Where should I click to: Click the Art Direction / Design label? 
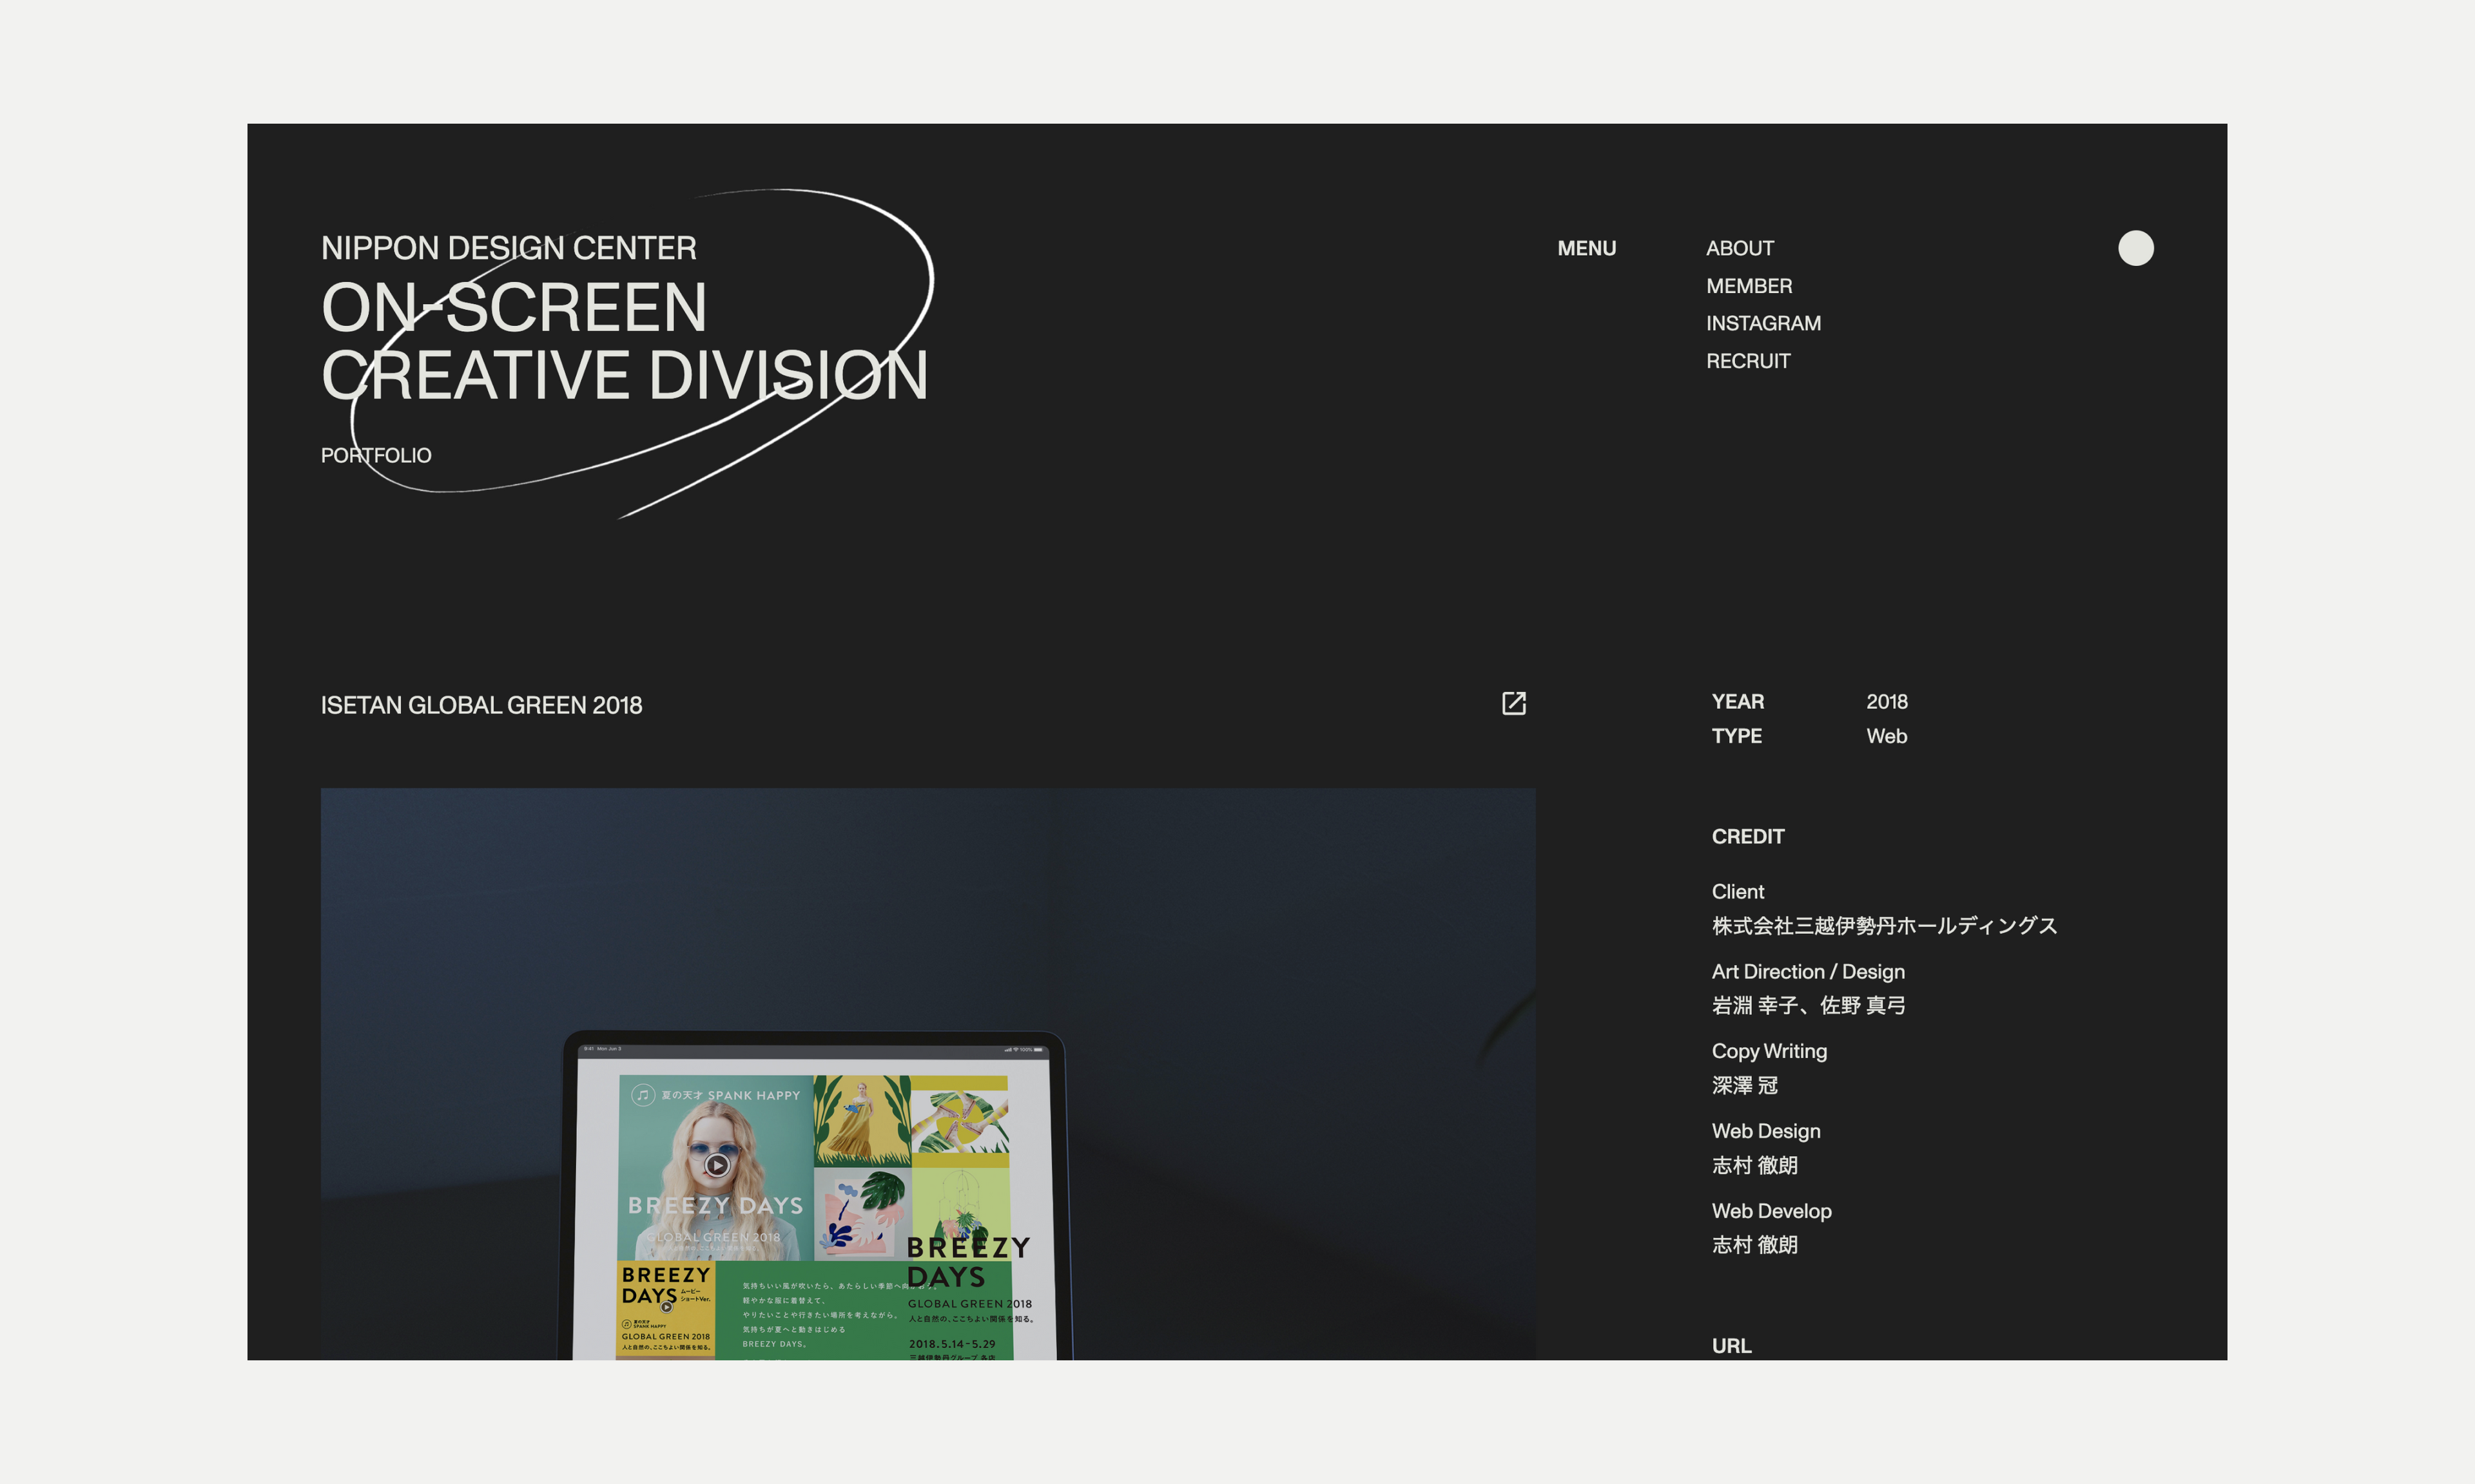1808,971
